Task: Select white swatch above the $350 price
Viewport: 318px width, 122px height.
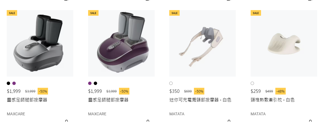Action: [x=171, y=83]
